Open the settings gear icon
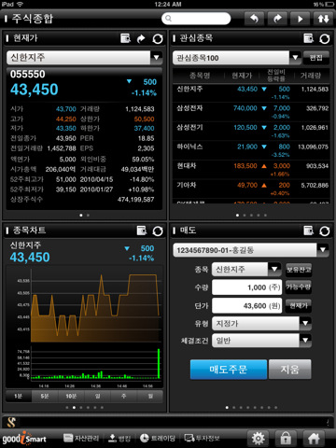Image resolution: width=336 pixels, height=448 pixels. (x=258, y=439)
